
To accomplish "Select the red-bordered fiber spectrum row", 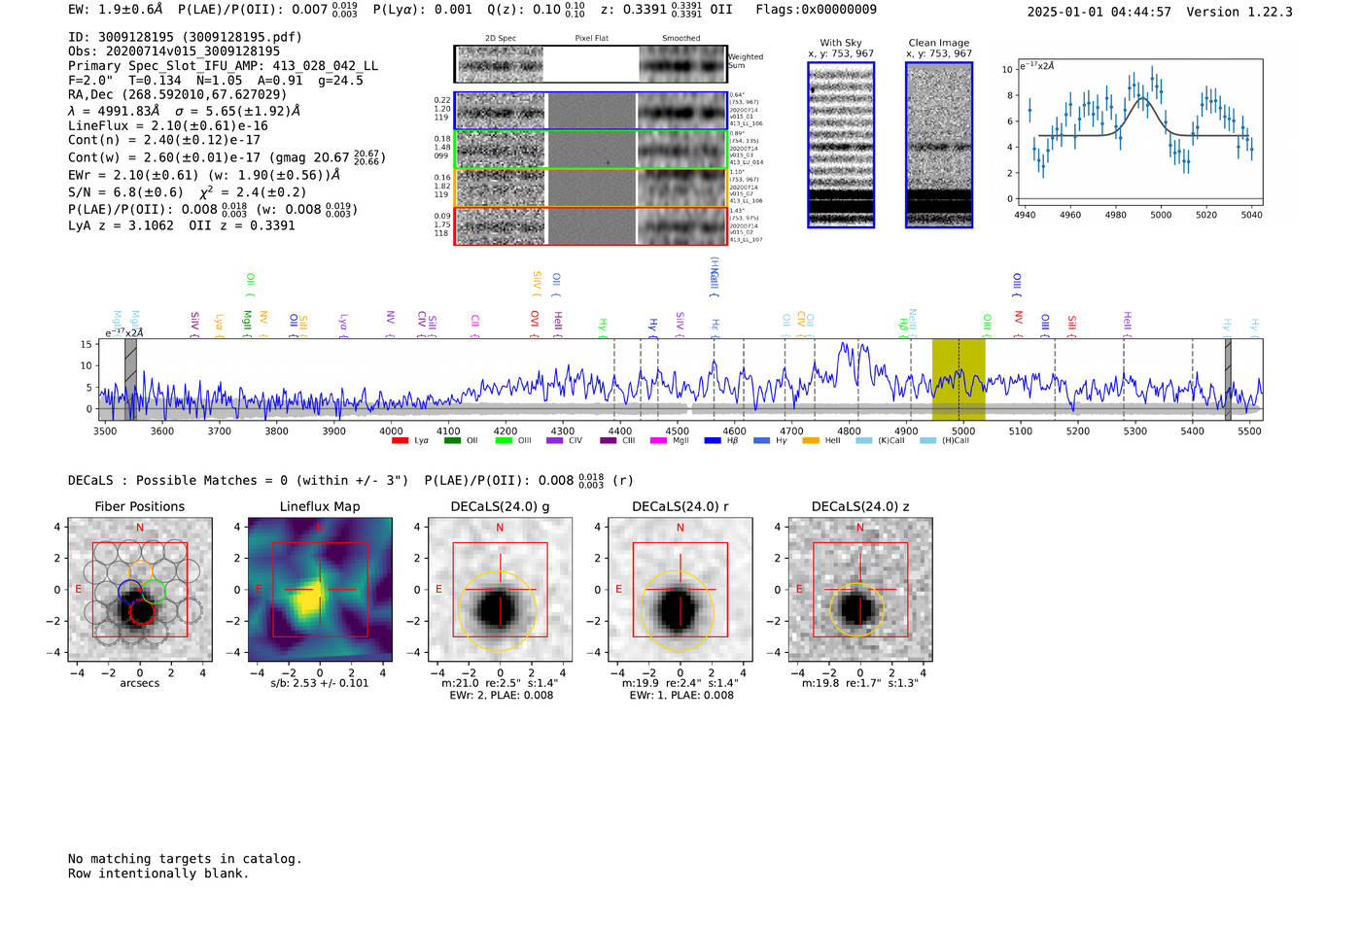I will (591, 225).
